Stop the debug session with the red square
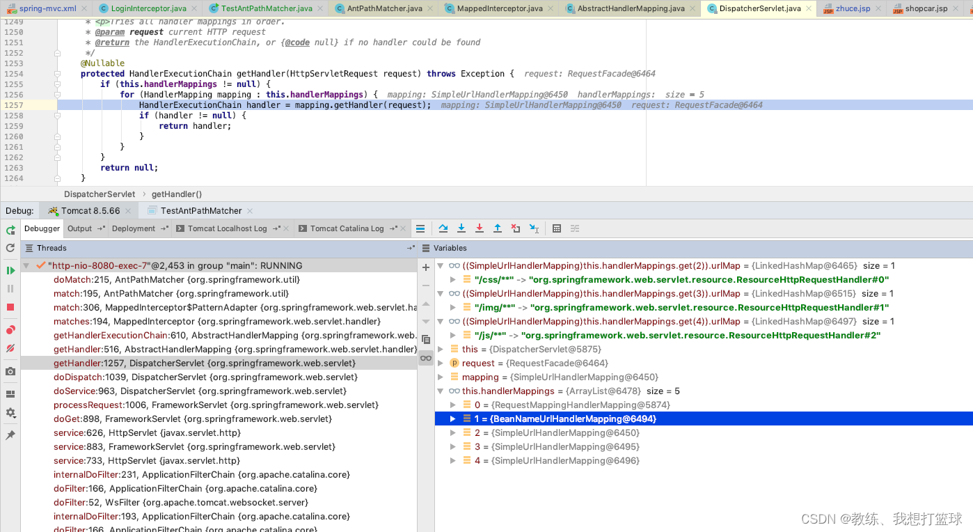The height and width of the screenshot is (532, 973). [10, 306]
